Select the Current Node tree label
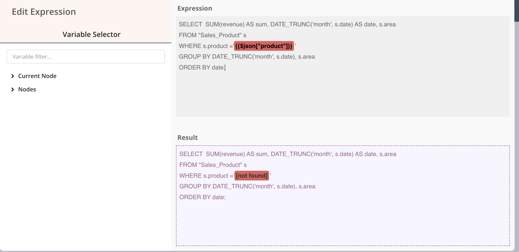Screen dimensions: 519x252 point(37,76)
